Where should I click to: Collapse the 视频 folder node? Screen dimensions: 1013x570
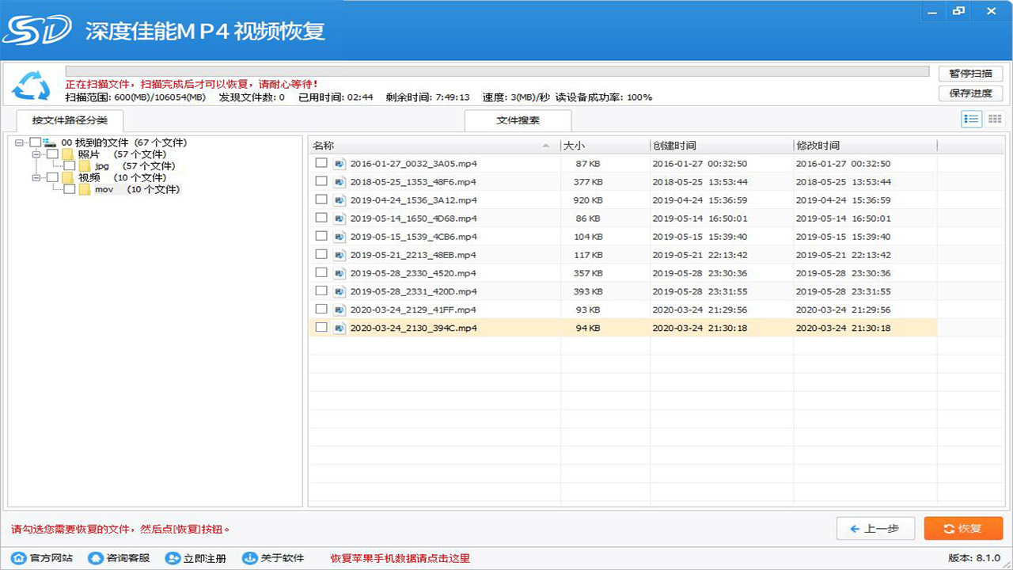36,177
